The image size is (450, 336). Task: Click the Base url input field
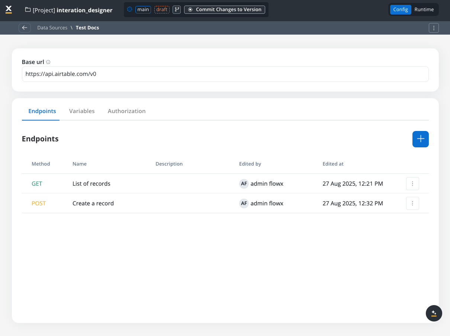(x=225, y=74)
